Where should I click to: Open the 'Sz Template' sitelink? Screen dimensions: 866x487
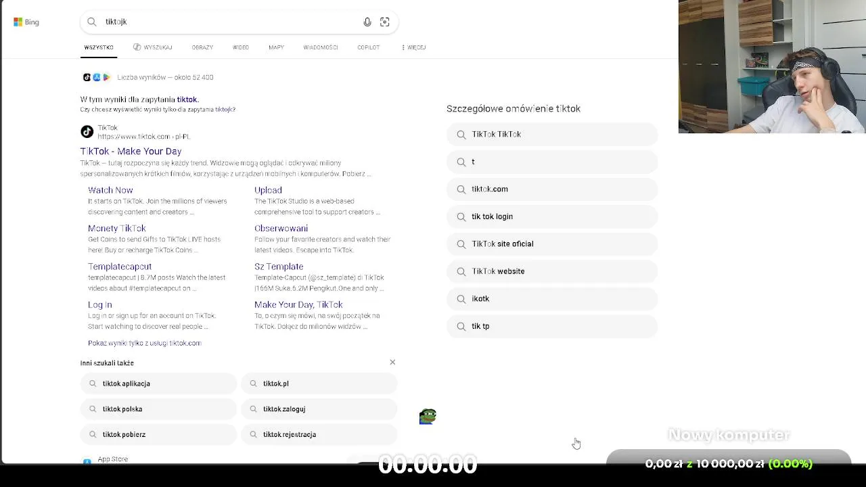[279, 266]
